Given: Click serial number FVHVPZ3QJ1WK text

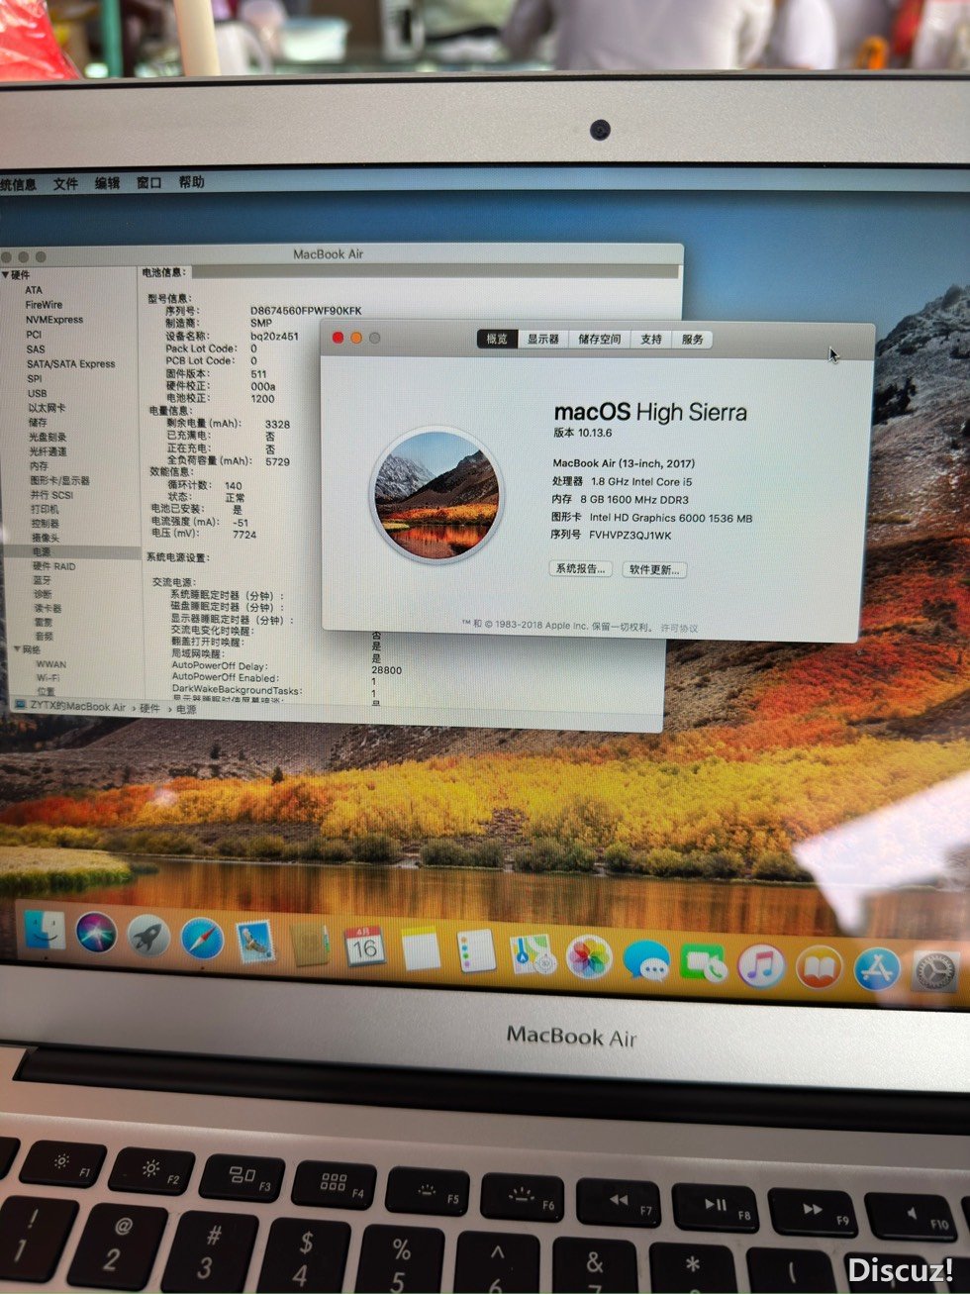Looking at the screenshot, I should click(x=630, y=536).
